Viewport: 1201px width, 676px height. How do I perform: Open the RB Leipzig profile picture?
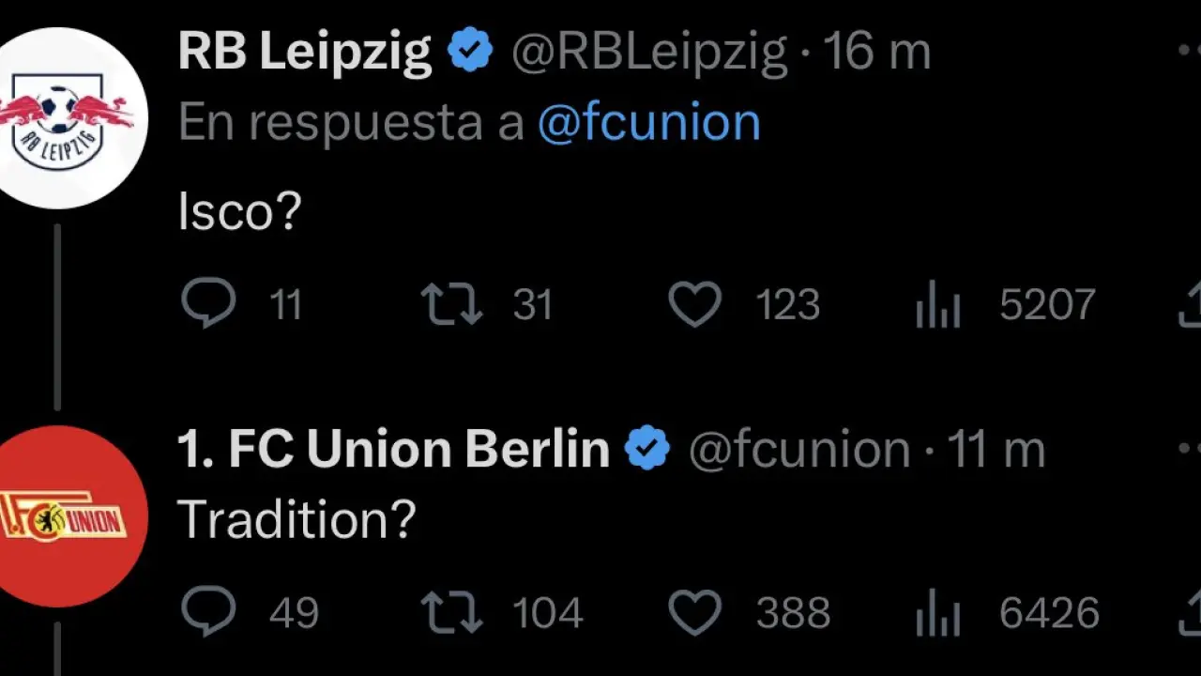(58, 118)
